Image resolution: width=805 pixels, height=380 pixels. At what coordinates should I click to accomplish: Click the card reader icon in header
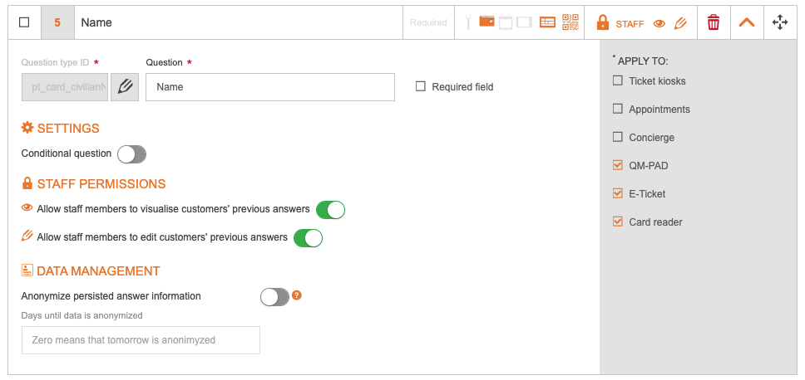tap(547, 23)
